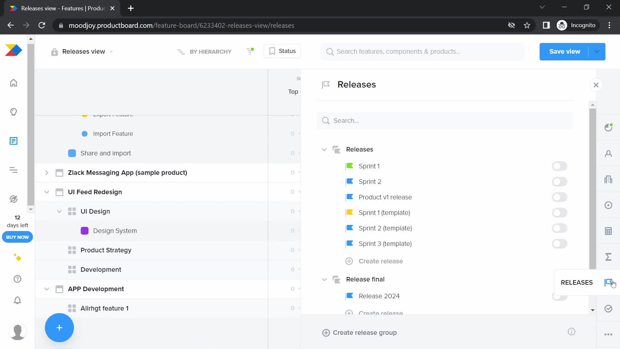Click the blue add plus button
Viewport: 620px width, 349px height.
59,328
